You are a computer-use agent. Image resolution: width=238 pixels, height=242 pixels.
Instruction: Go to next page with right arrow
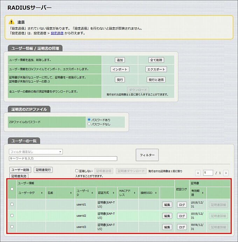226,173
